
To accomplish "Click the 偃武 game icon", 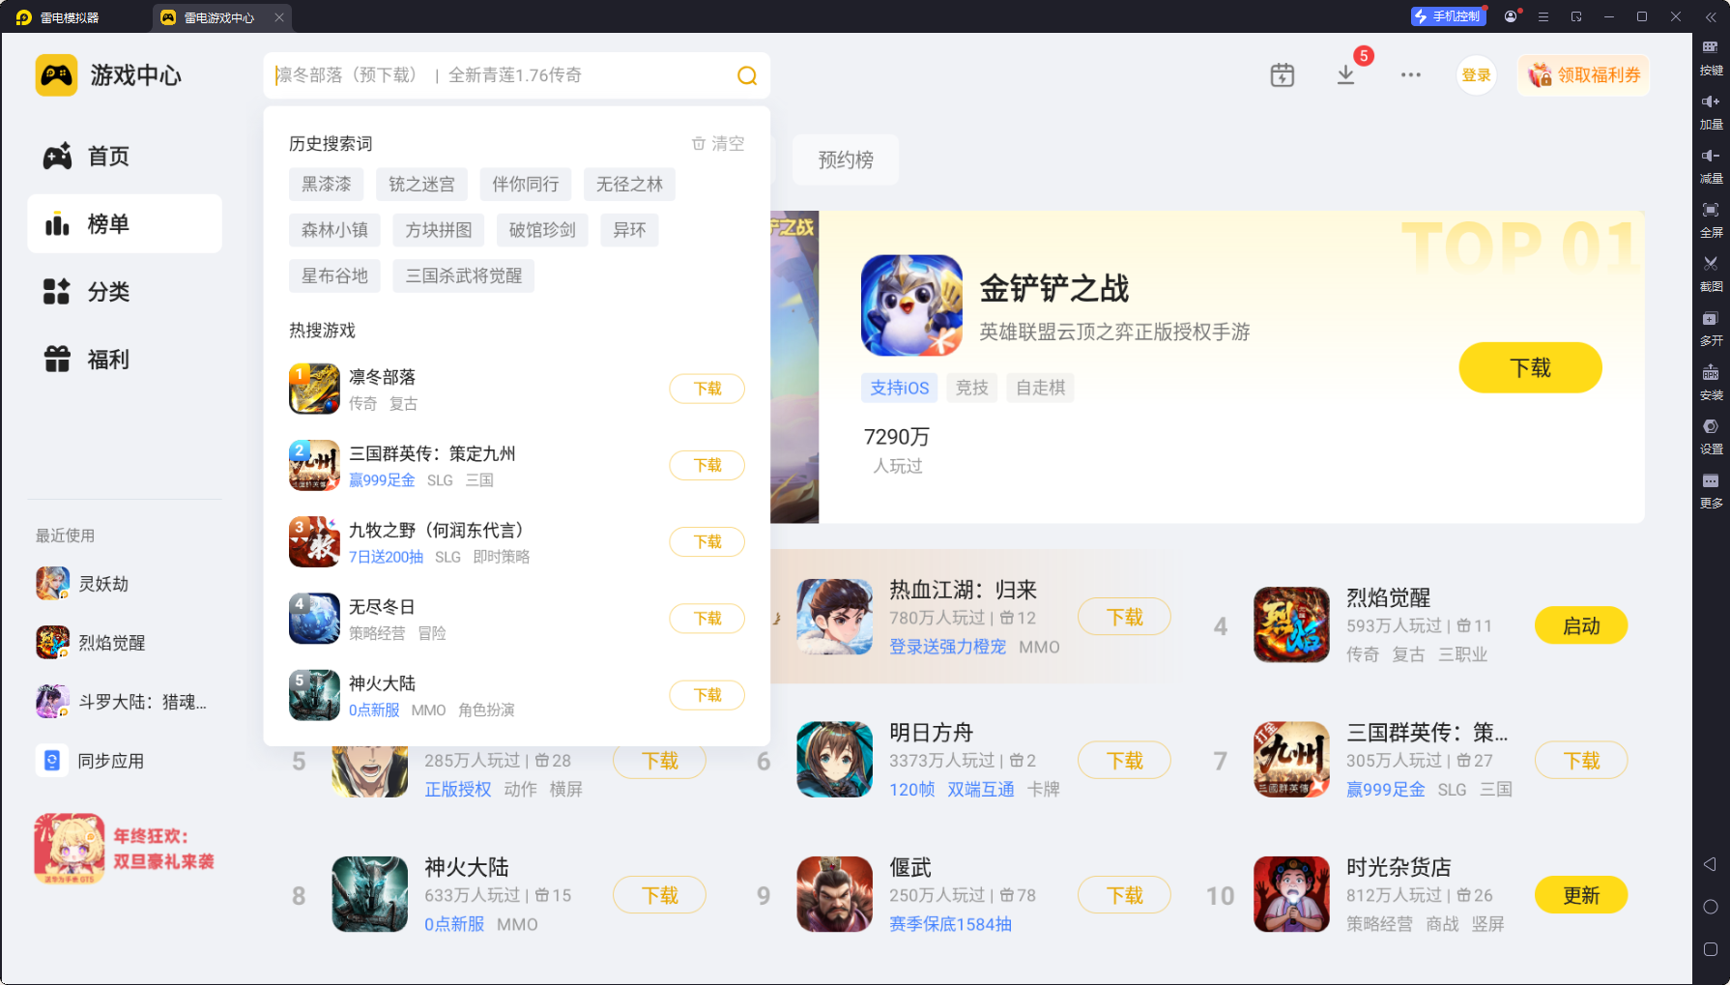I will [x=834, y=894].
